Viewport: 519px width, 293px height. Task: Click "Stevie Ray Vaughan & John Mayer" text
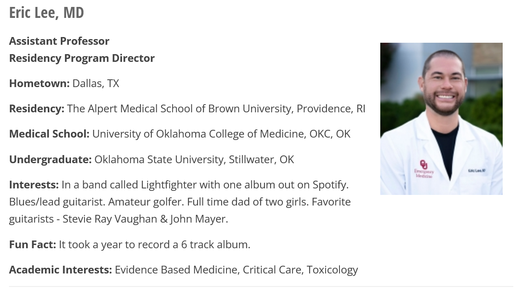pos(145,219)
